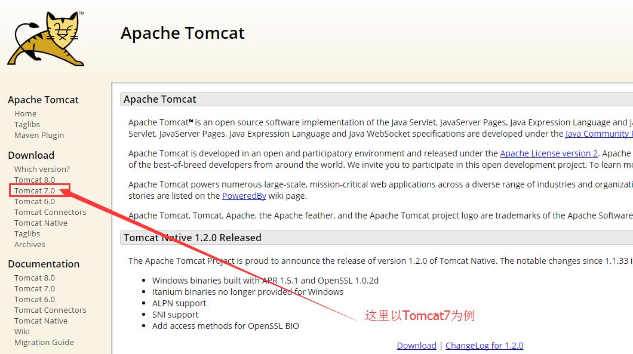Image resolution: width=633 pixels, height=354 pixels.
Task: Click the Download link for Tomcat Native 1.2.0
Action: coord(417,346)
